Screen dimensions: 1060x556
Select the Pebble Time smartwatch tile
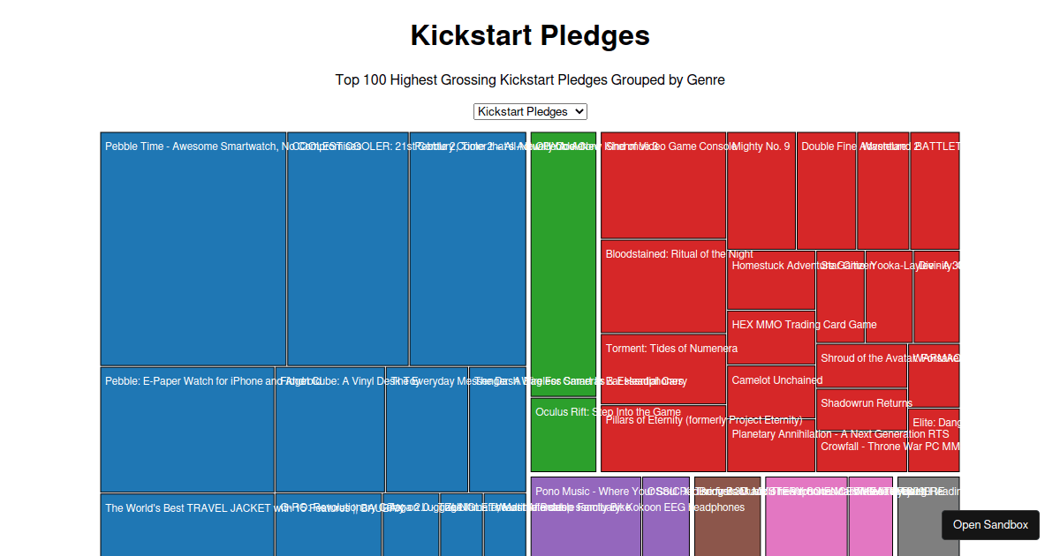193,247
